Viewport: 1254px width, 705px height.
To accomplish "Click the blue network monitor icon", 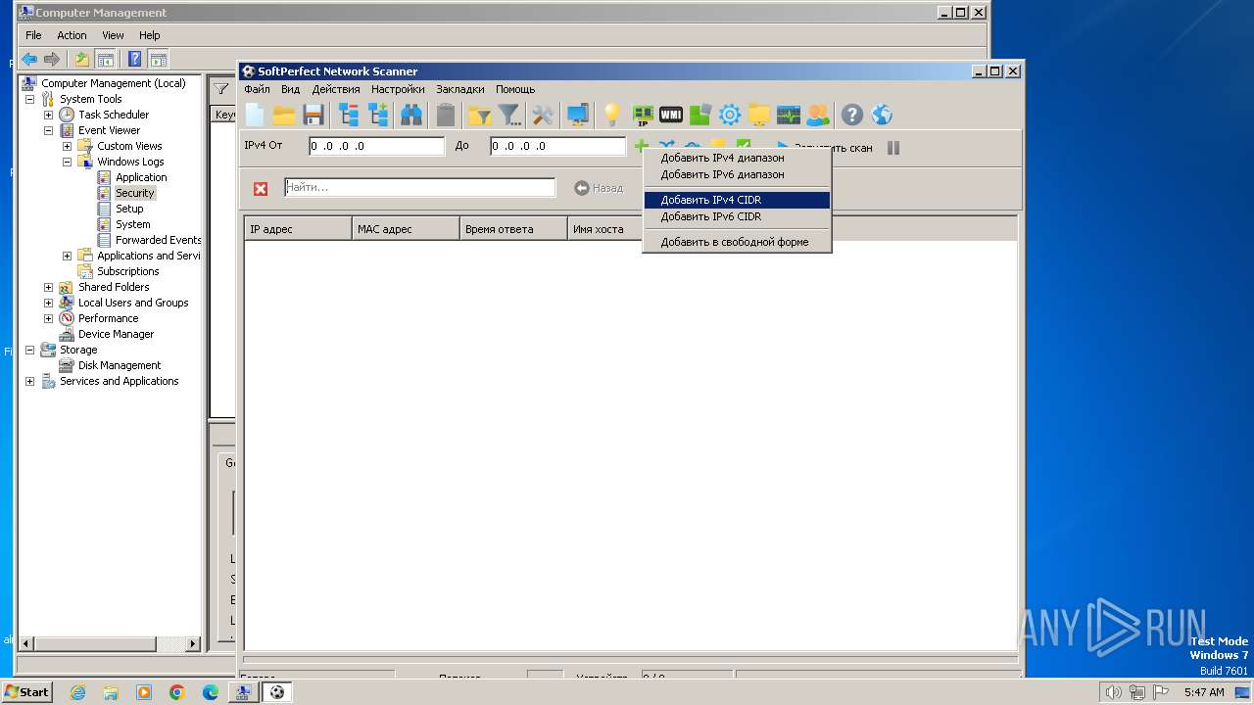I will pos(578,116).
